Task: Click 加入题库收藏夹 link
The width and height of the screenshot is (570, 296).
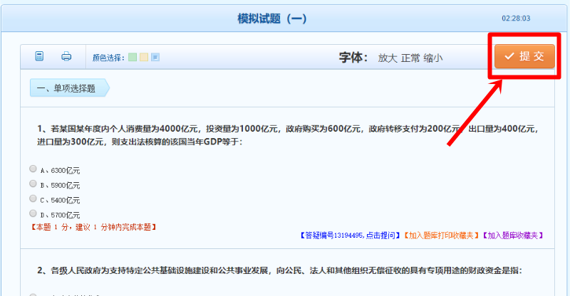Action: [x=512, y=236]
